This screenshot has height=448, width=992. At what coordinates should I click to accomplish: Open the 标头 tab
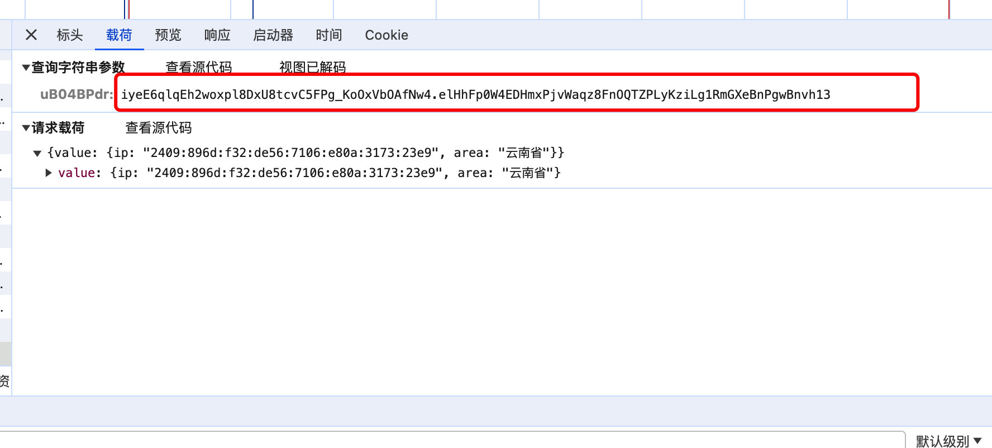click(70, 35)
